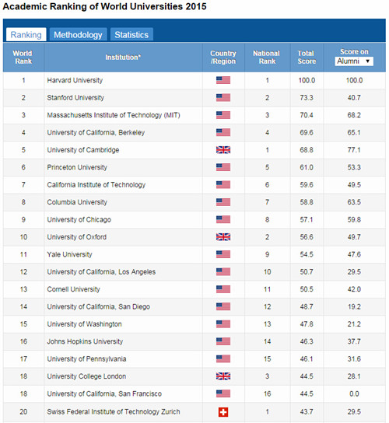Select UC San Francisco's alumni score 0.0

point(354,394)
